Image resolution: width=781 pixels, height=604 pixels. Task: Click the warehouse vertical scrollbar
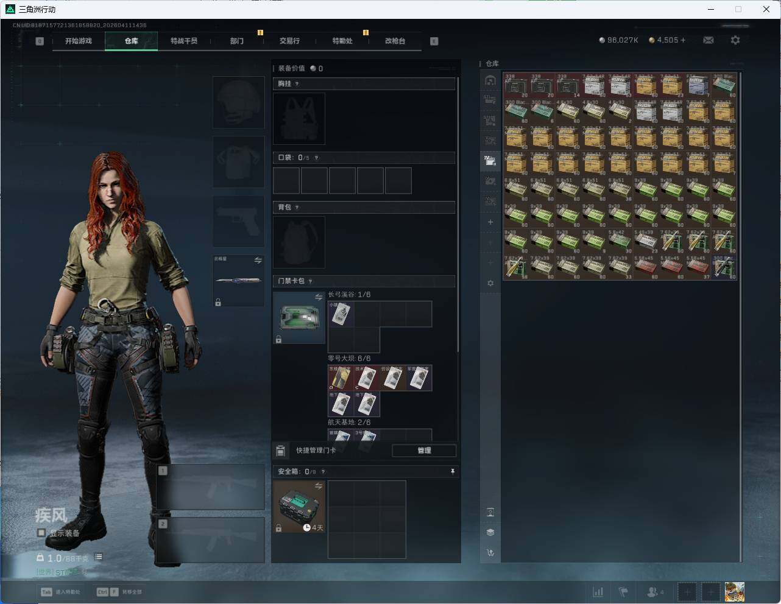click(741, 316)
